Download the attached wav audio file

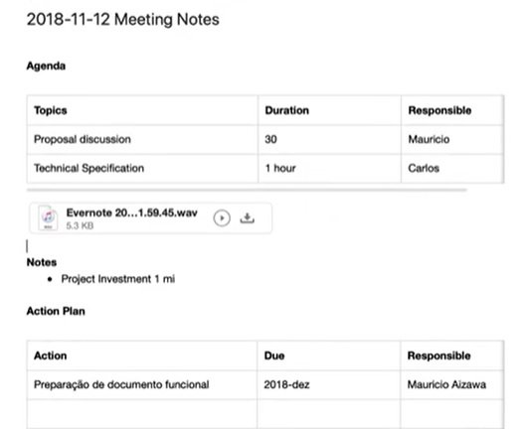(247, 218)
